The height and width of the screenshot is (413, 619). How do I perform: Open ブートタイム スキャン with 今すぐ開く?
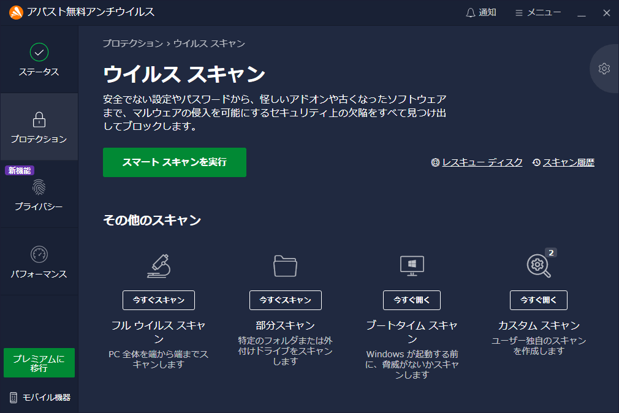[x=412, y=300]
